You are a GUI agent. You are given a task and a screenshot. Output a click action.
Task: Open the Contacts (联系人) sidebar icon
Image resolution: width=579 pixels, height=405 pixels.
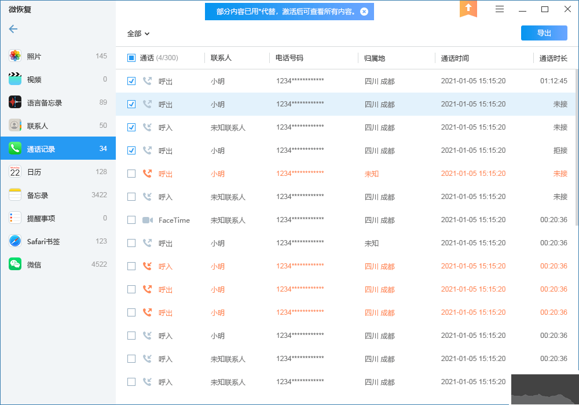[15, 126]
